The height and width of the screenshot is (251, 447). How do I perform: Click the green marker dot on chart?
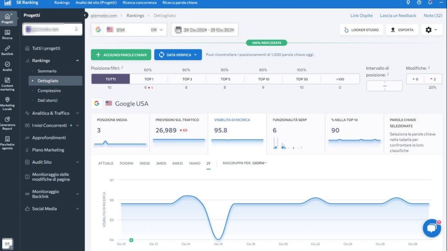[131, 240]
